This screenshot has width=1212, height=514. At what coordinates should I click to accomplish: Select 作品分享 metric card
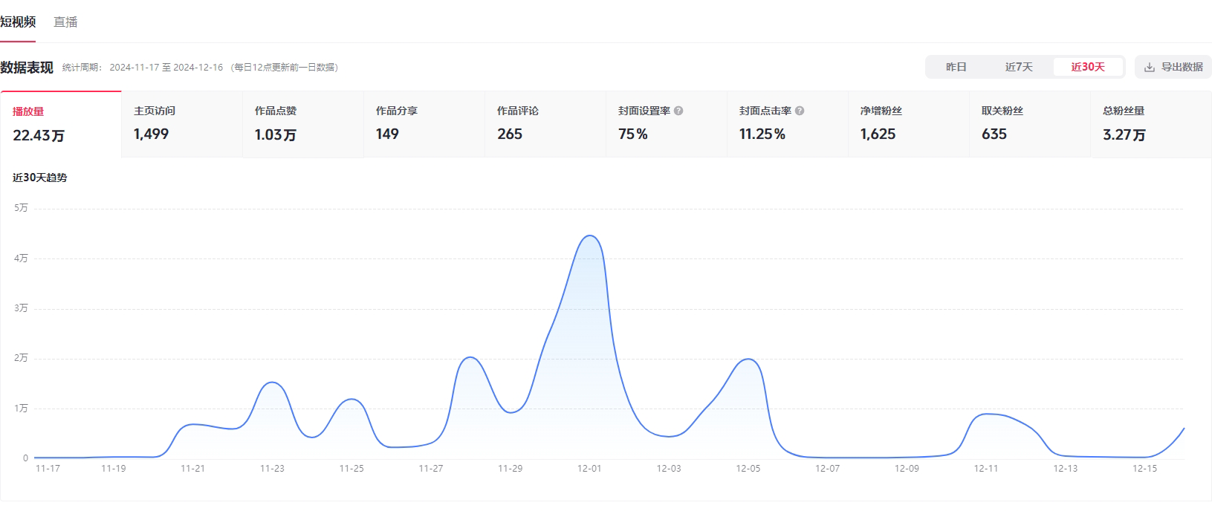click(x=424, y=123)
